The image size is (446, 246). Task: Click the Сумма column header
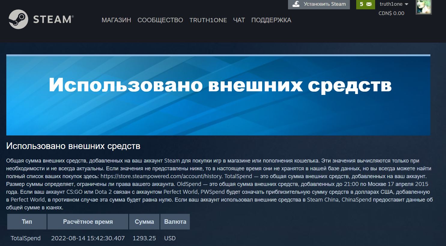coord(144,222)
